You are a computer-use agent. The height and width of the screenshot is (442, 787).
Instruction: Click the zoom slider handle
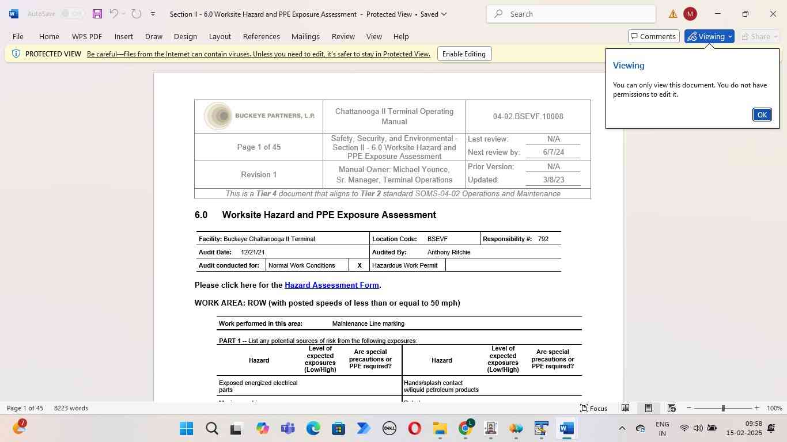coord(723,408)
